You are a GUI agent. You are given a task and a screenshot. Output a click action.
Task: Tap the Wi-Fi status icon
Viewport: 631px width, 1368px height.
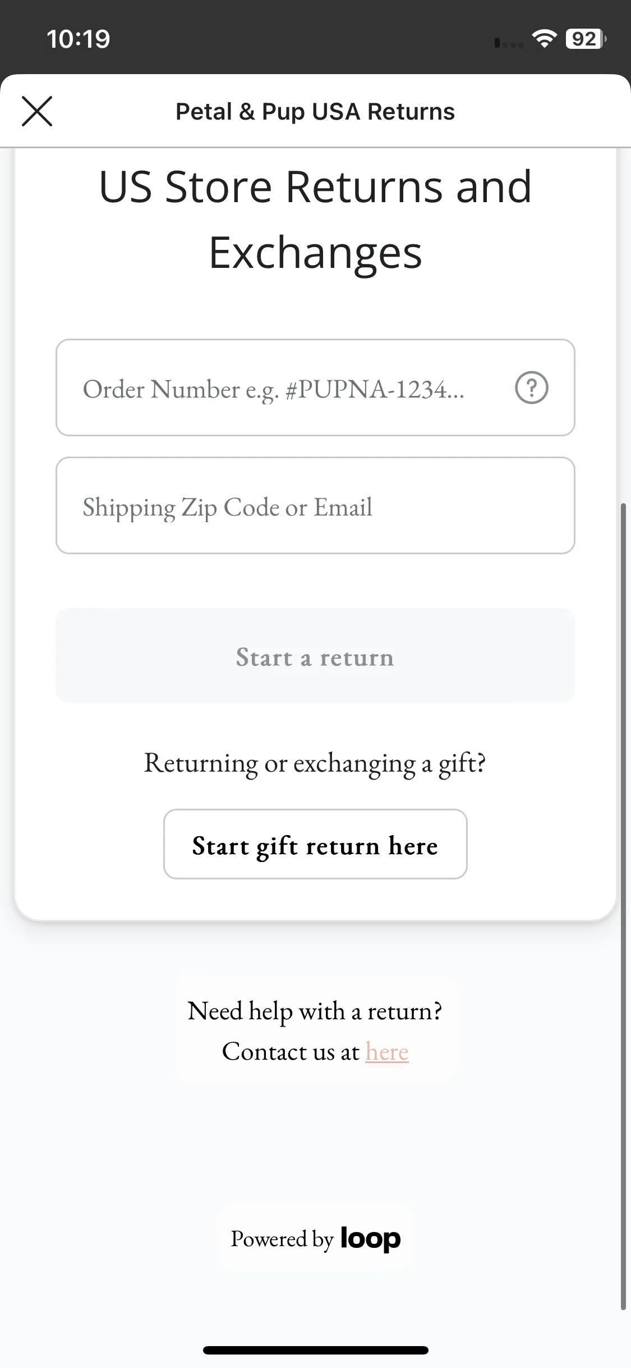tap(544, 39)
